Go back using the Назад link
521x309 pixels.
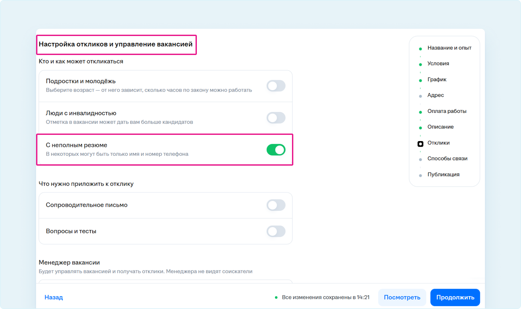pos(54,297)
